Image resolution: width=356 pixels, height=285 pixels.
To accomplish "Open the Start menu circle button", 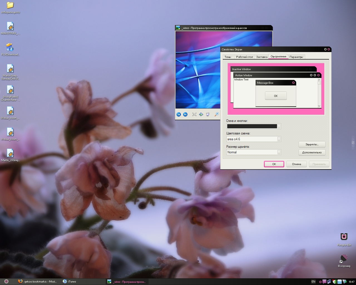I will (x=6, y=281).
